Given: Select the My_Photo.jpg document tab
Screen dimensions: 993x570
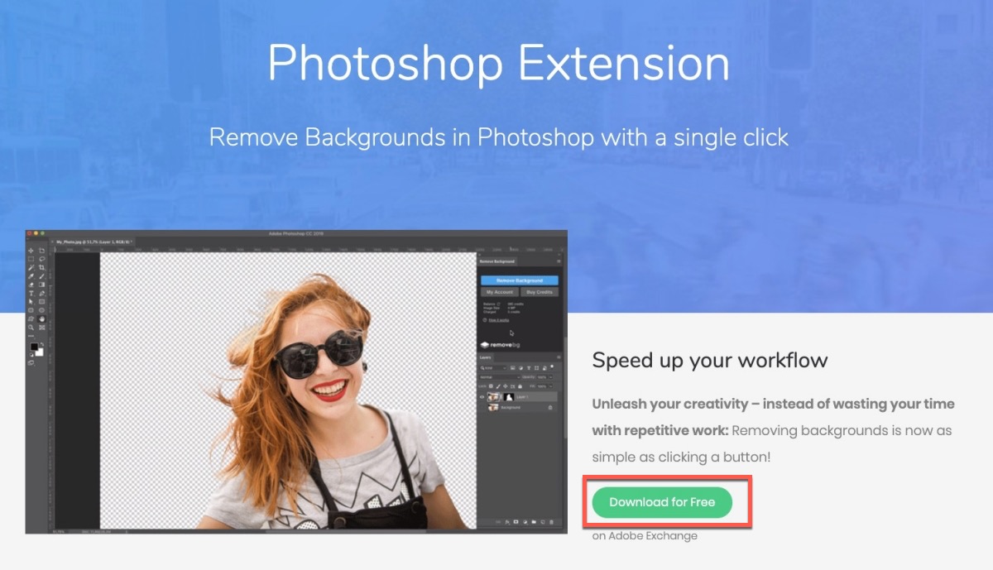Looking at the screenshot, I should (93, 242).
